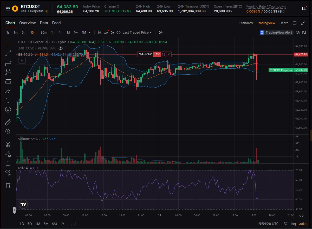312x229 pixels.
Task: Open the Feed tab
Action: [56, 23]
